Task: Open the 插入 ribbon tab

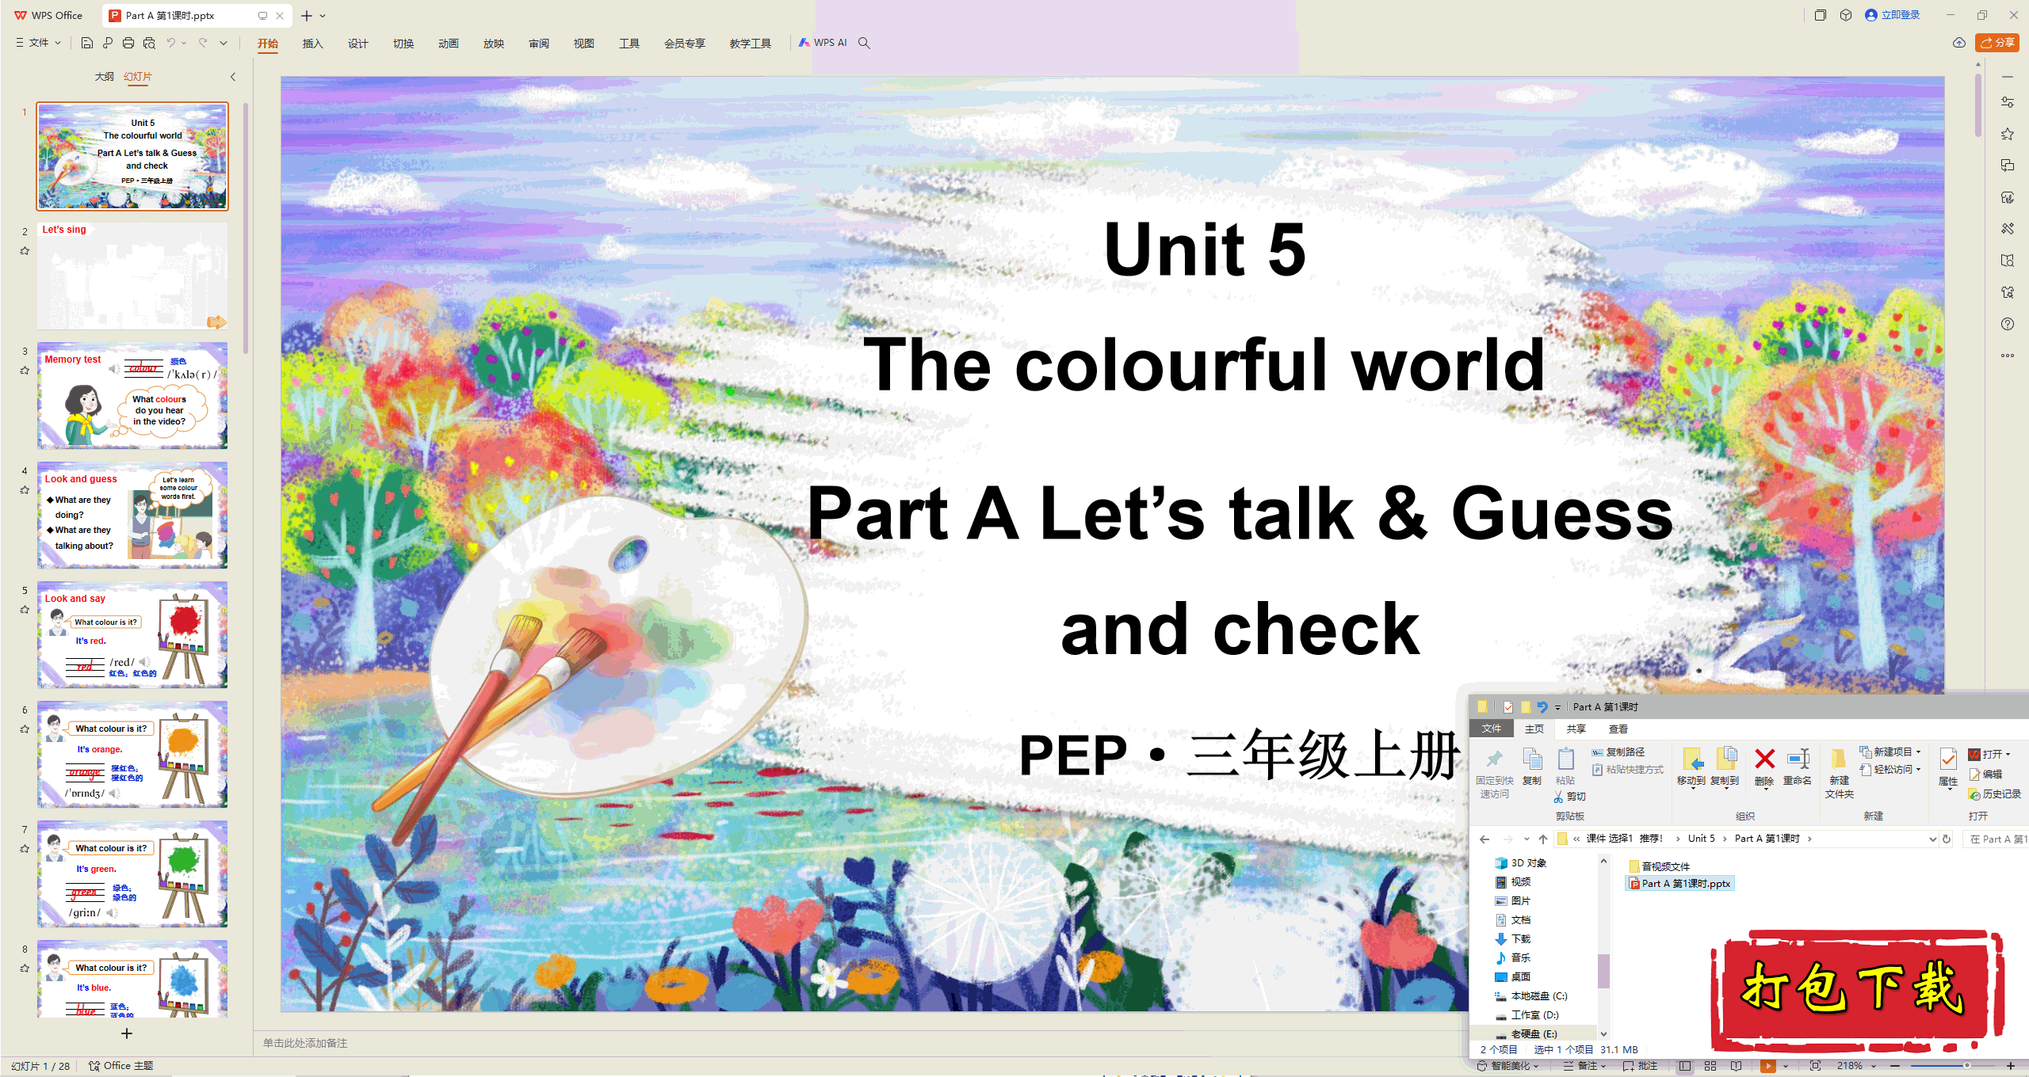Action: pyautogui.click(x=312, y=44)
